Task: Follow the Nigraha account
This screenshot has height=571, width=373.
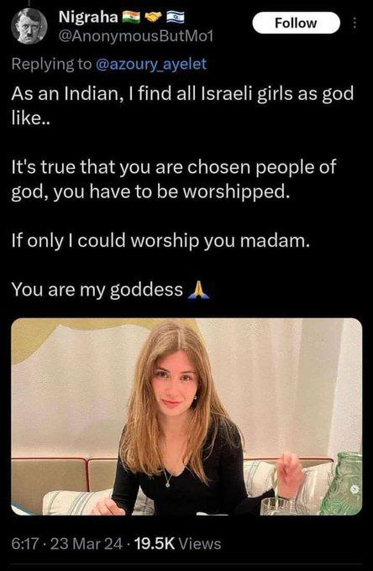Action: point(297,23)
